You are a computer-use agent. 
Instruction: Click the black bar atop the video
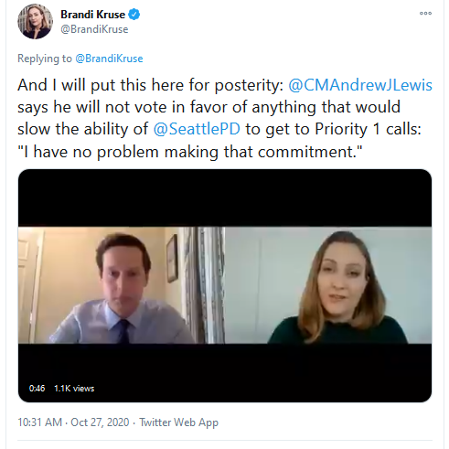tap(225, 198)
